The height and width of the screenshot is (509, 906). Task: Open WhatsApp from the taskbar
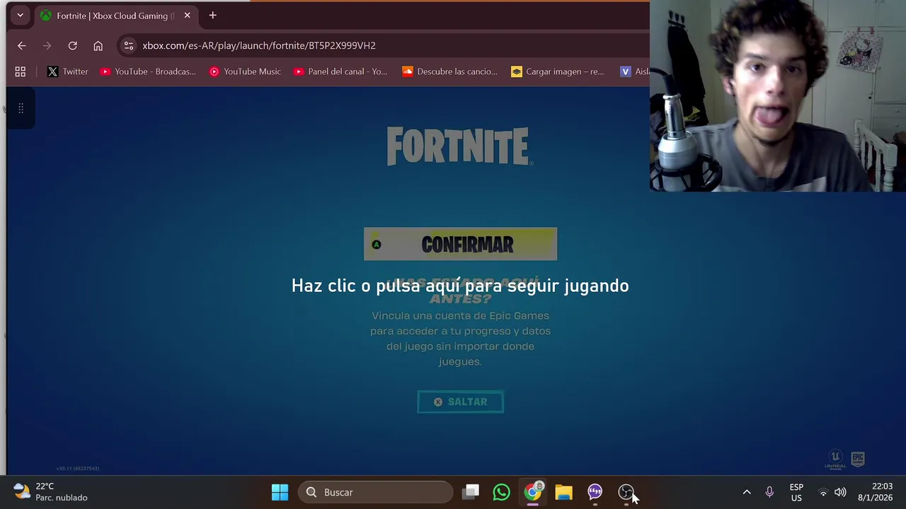(501, 492)
